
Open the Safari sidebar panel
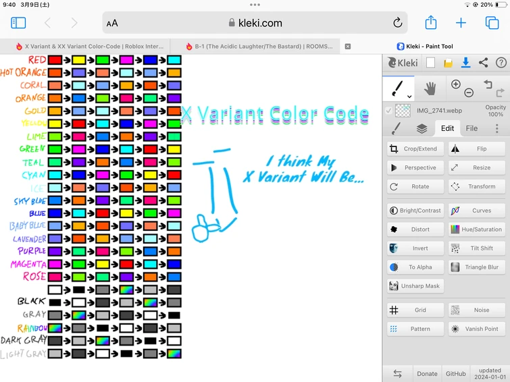point(18,23)
